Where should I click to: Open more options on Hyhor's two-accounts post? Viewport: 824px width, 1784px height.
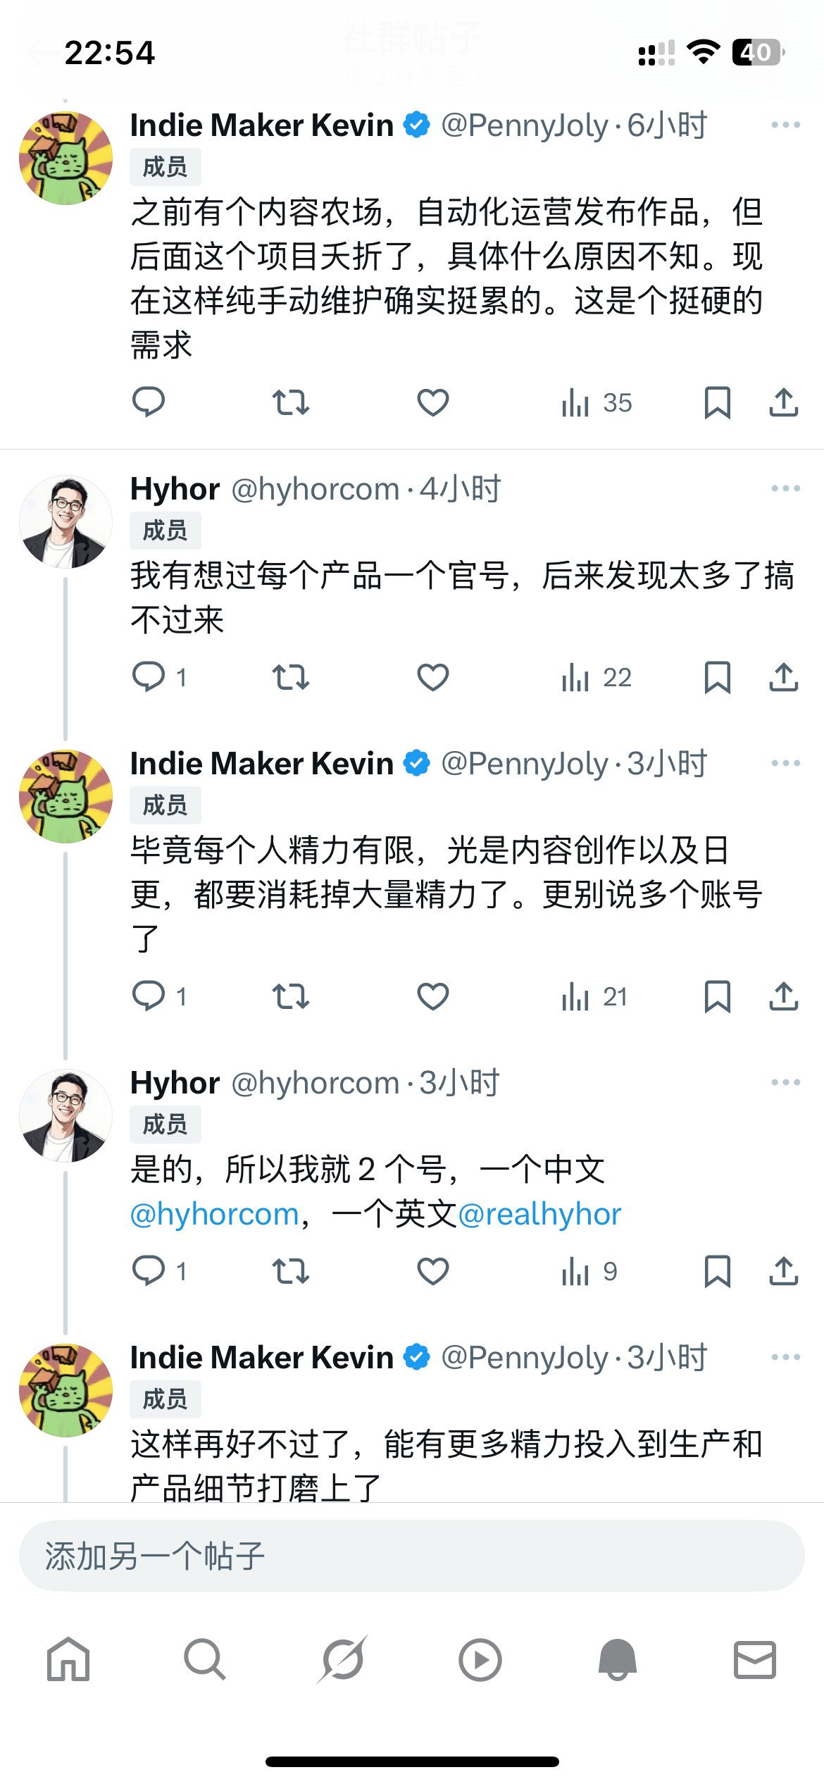[x=785, y=1082]
